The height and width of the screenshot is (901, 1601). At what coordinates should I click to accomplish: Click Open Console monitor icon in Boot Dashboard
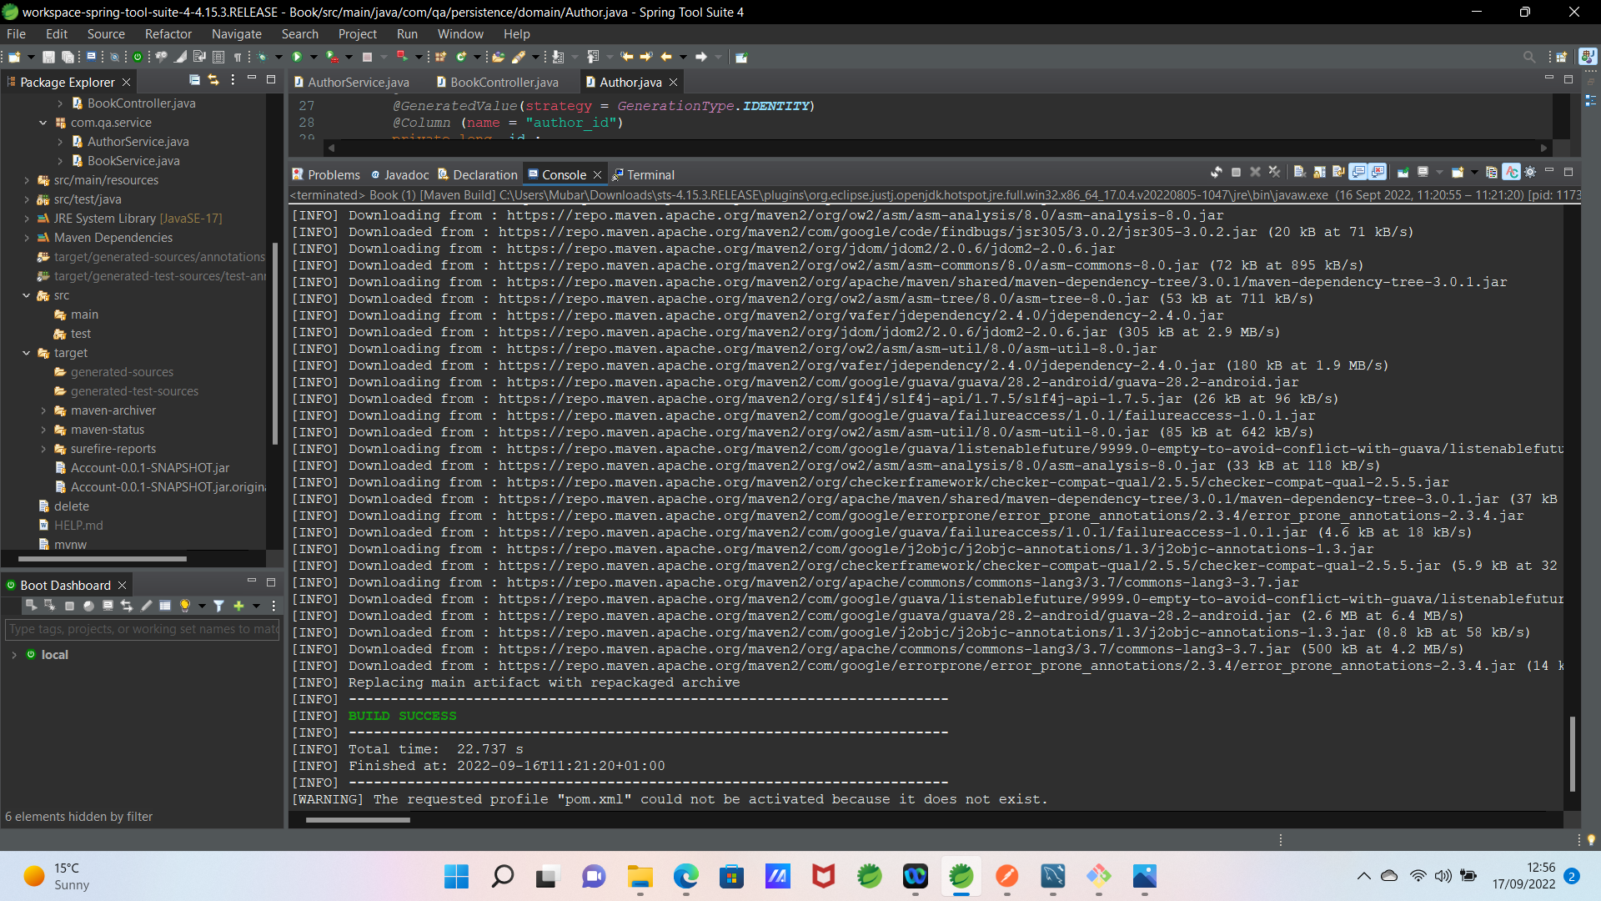pos(108,606)
